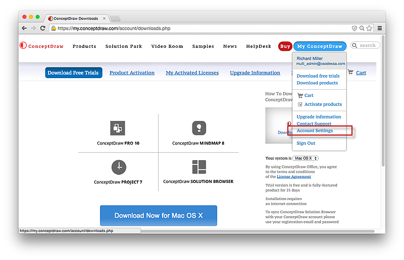Viewport: 404px width, 260px height.
Task: Open the browser hamburger menu
Action: pos(380,28)
